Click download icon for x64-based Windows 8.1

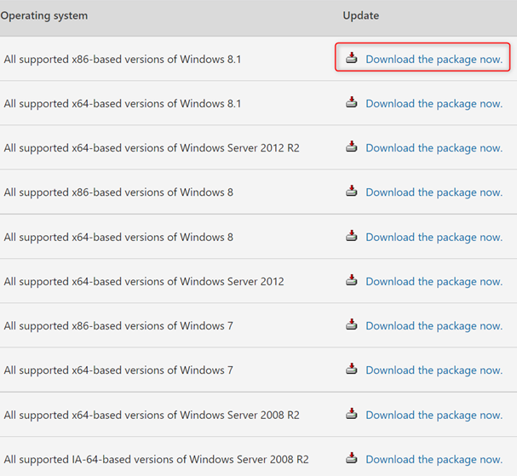352,102
